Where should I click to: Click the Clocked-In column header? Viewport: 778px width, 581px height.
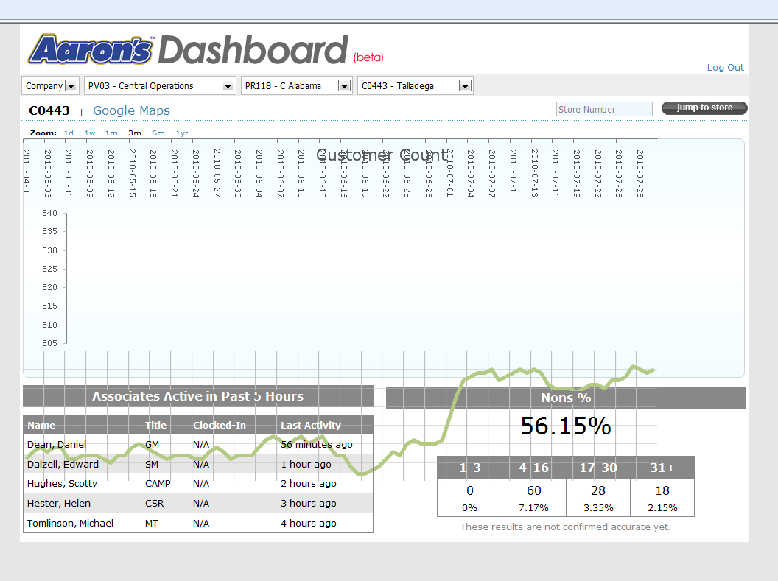pos(220,425)
